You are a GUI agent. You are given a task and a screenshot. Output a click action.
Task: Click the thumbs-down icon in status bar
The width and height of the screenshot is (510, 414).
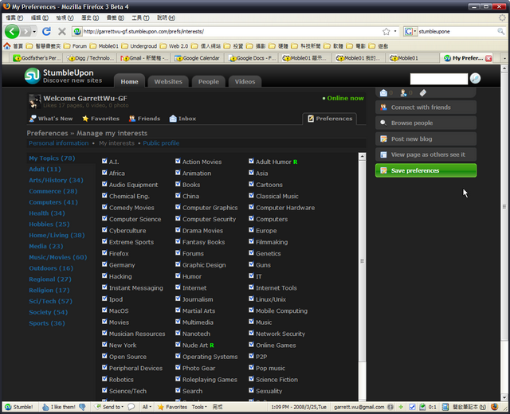point(82,407)
